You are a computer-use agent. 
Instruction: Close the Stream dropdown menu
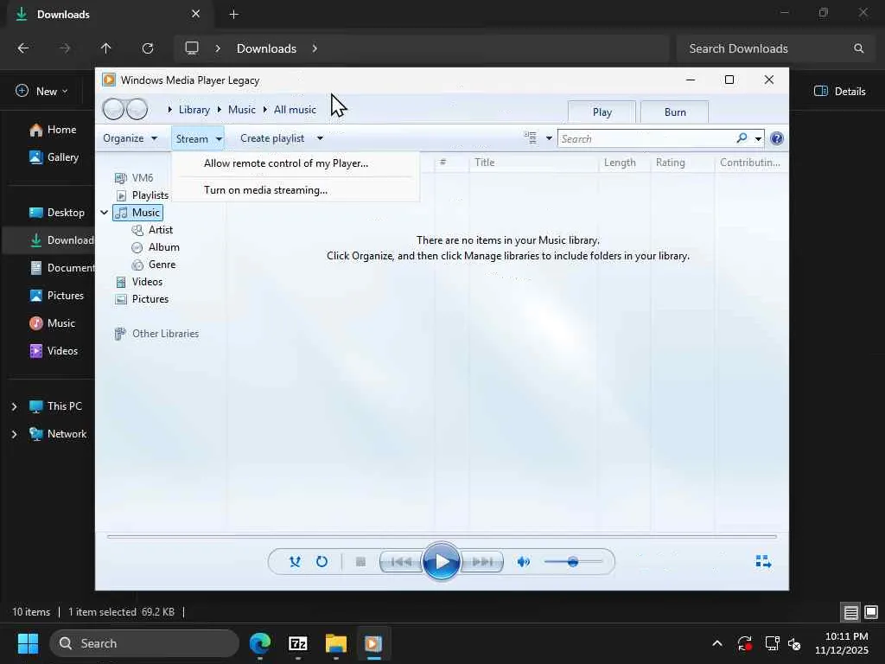point(198,138)
